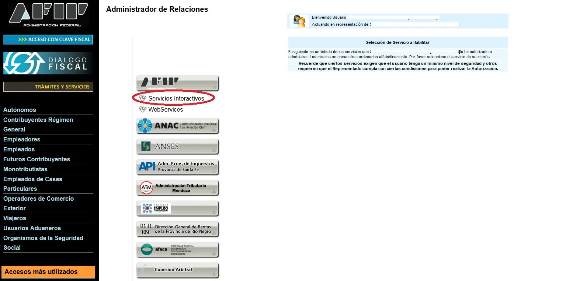Expand DGR Río Negro services group
Image resolution: width=587 pixels, height=281 pixels.
coord(178,229)
